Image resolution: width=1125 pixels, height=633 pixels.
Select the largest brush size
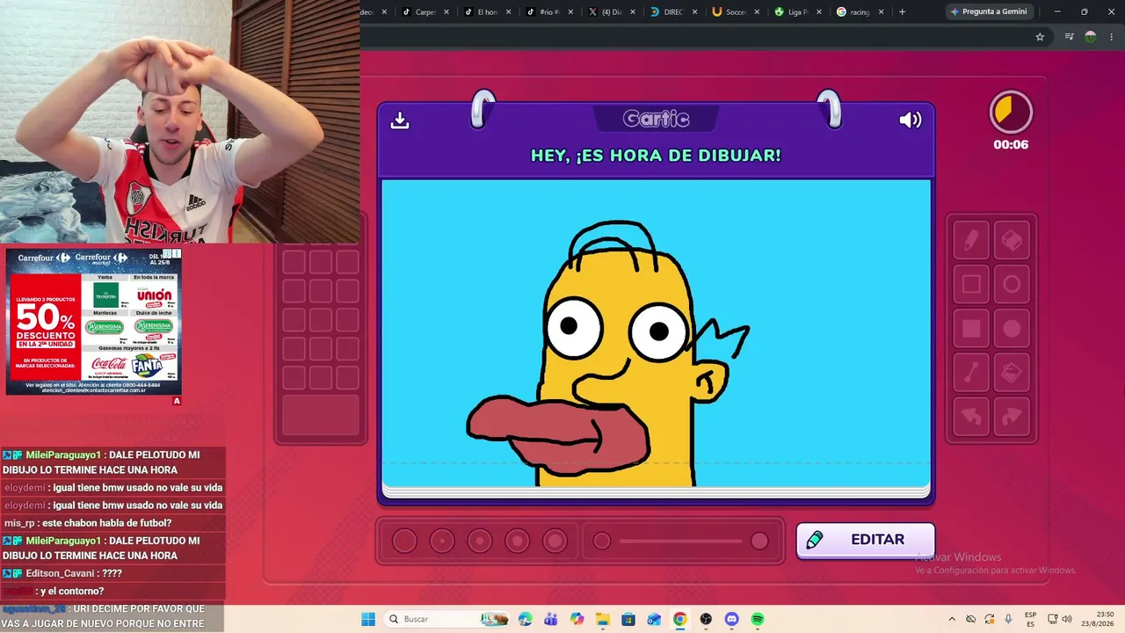[555, 541]
